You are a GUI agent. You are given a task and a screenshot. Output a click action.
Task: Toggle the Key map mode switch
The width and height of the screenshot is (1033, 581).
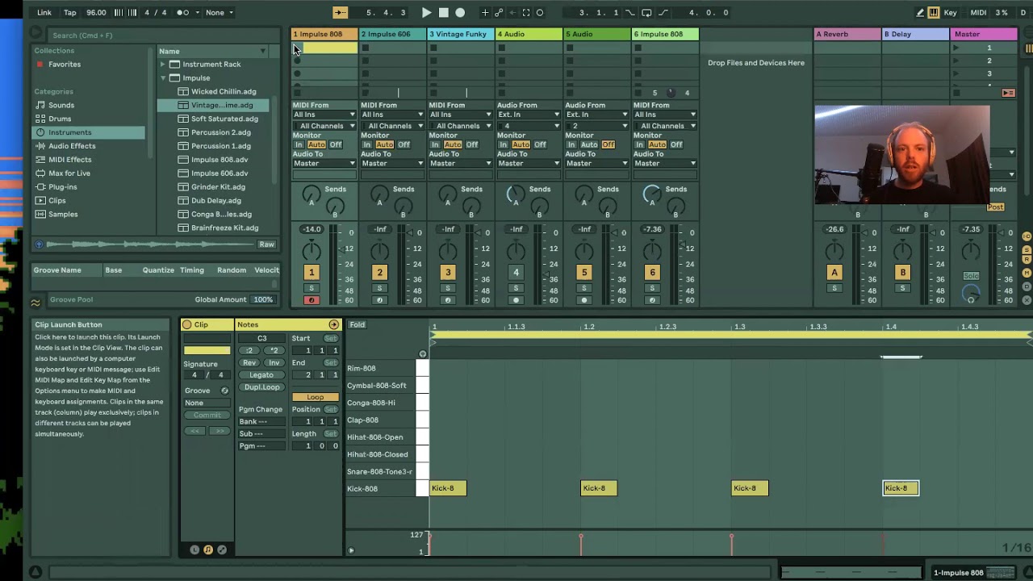pos(951,12)
